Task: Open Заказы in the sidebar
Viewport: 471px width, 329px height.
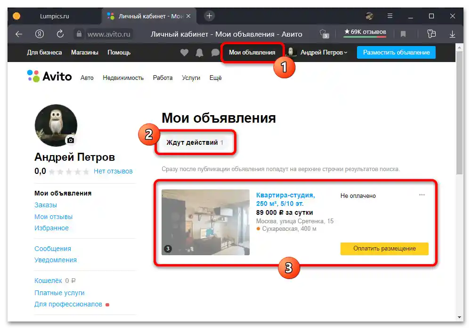Action: (46, 205)
